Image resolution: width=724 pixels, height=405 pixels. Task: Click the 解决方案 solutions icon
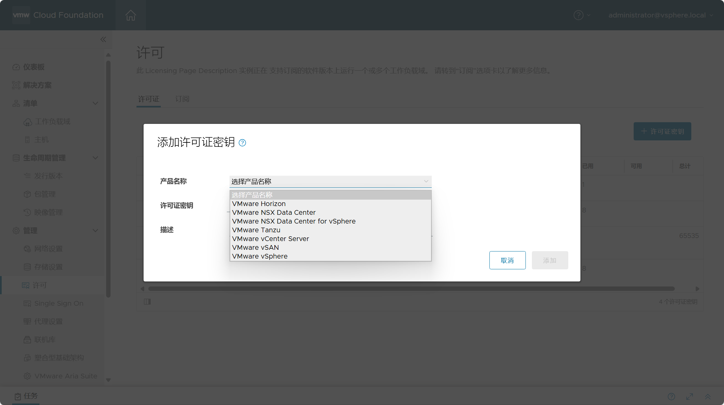click(x=16, y=85)
